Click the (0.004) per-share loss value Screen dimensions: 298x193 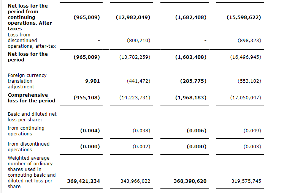(x=90, y=130)
